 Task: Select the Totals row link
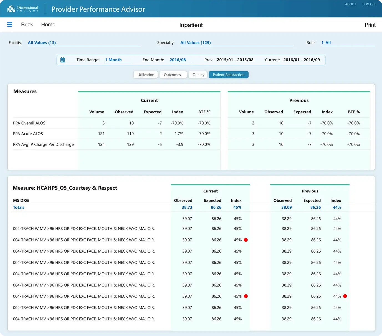click(19, 207)
